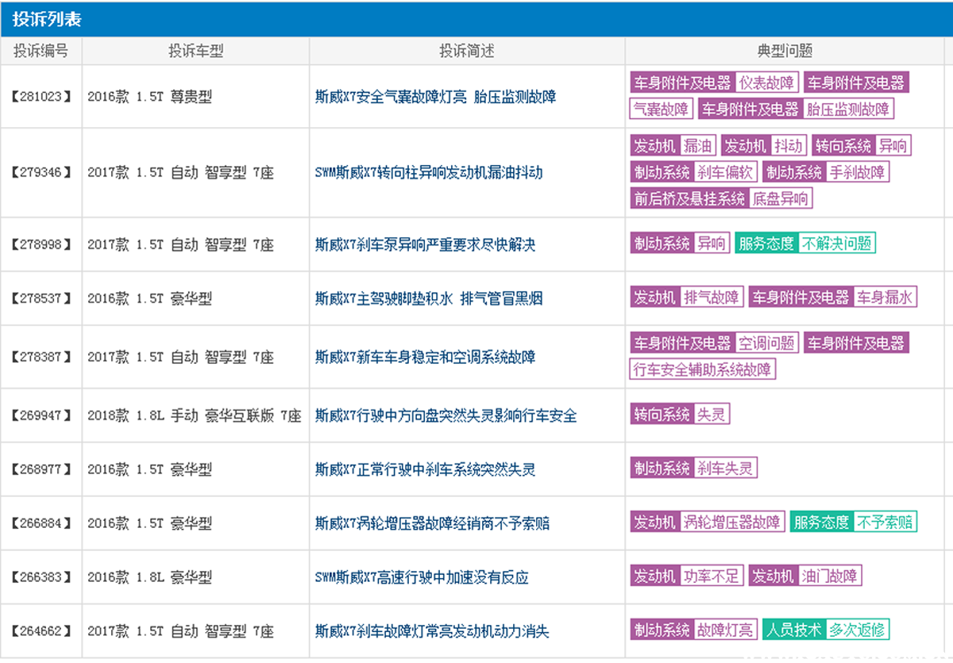Select the 制动系统 异响 tag

pyautogui.click(x=680, y=244)
